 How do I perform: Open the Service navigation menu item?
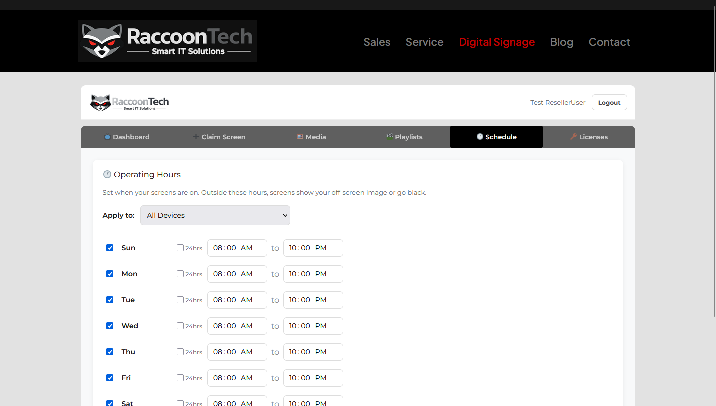424,42
